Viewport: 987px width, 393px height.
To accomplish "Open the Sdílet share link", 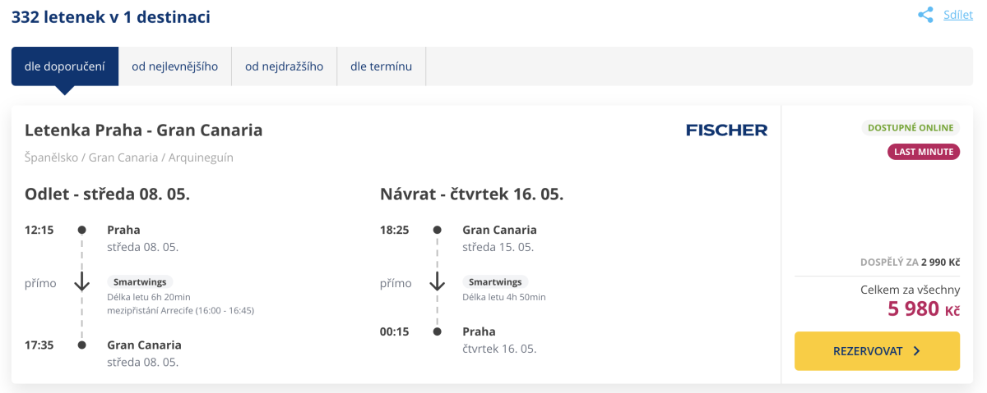I will point(958,15).
